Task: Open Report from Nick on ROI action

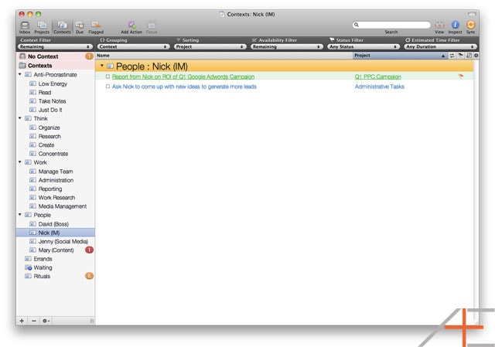Action: pos(183,77)
